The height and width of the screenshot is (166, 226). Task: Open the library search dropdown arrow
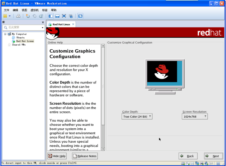click(42, 27)
